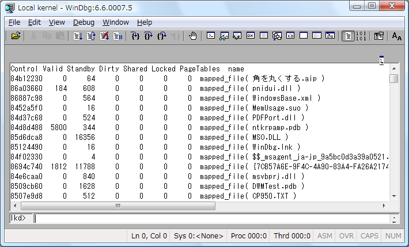Click the small command window menu icon
The width and height of the screenshot is (409, 247).
[381, 60]
